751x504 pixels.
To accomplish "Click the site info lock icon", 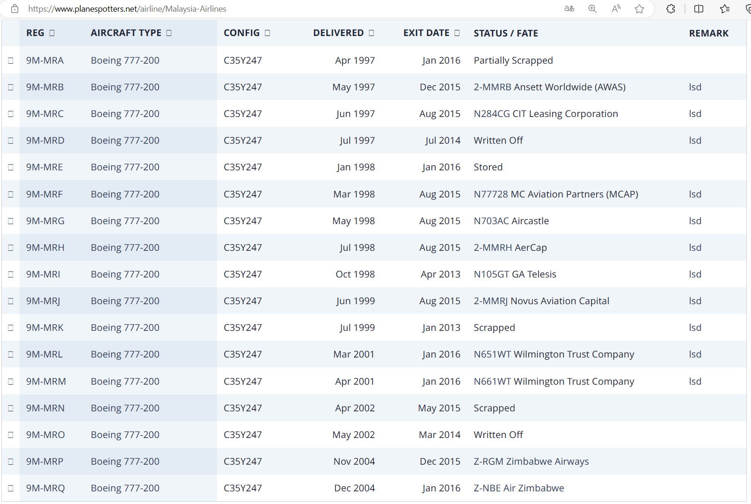I will pyautogui.click(x=15, y=8).
